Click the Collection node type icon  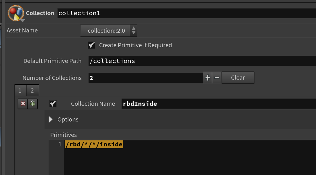coord(16,13)
